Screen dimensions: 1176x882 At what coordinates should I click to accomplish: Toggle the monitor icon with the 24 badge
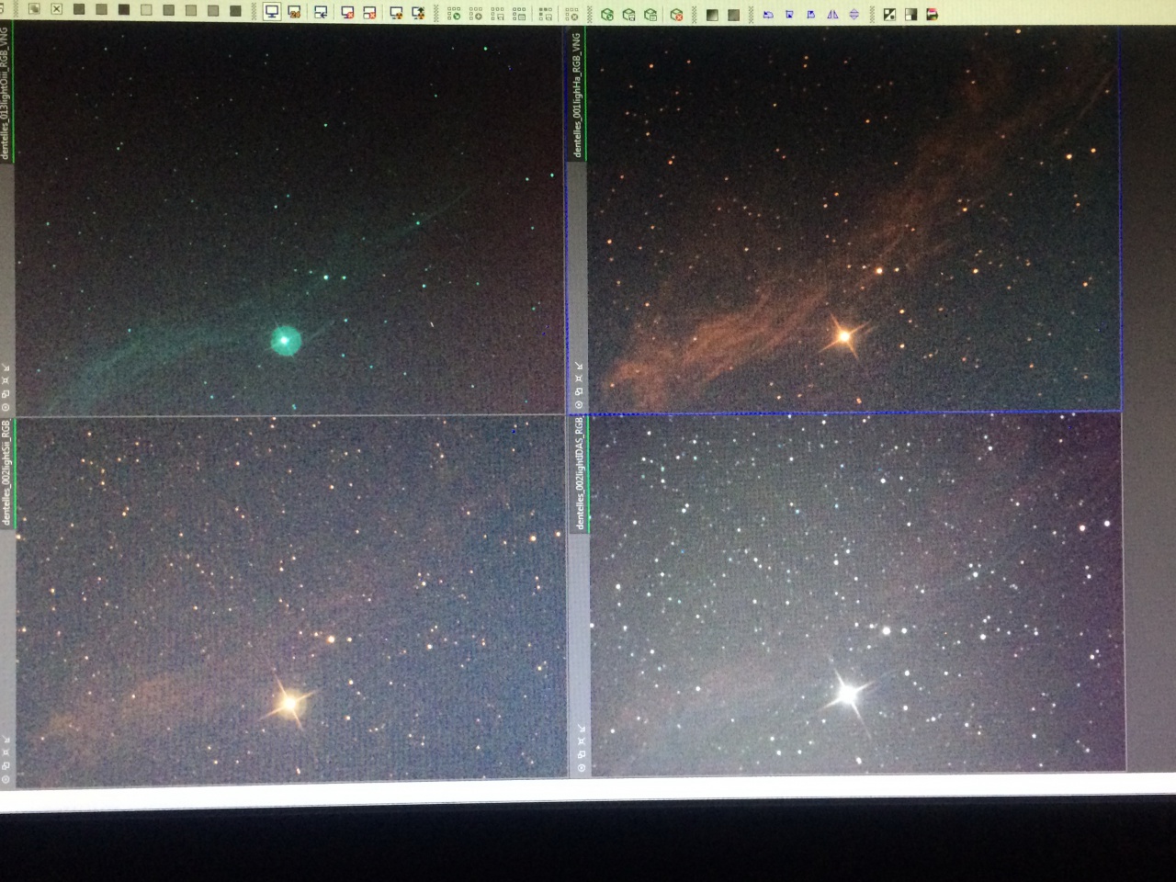click(x=294, y=13)
